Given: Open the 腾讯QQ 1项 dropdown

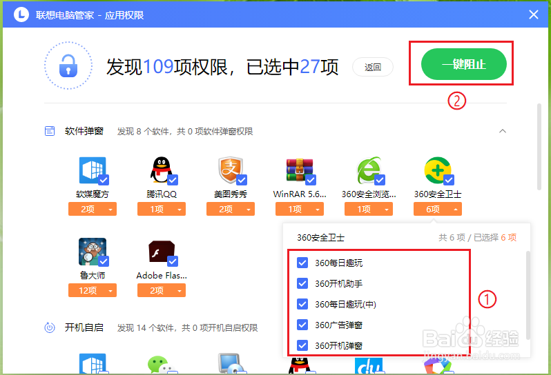Looking at the screenshot, I should point(162,209).
